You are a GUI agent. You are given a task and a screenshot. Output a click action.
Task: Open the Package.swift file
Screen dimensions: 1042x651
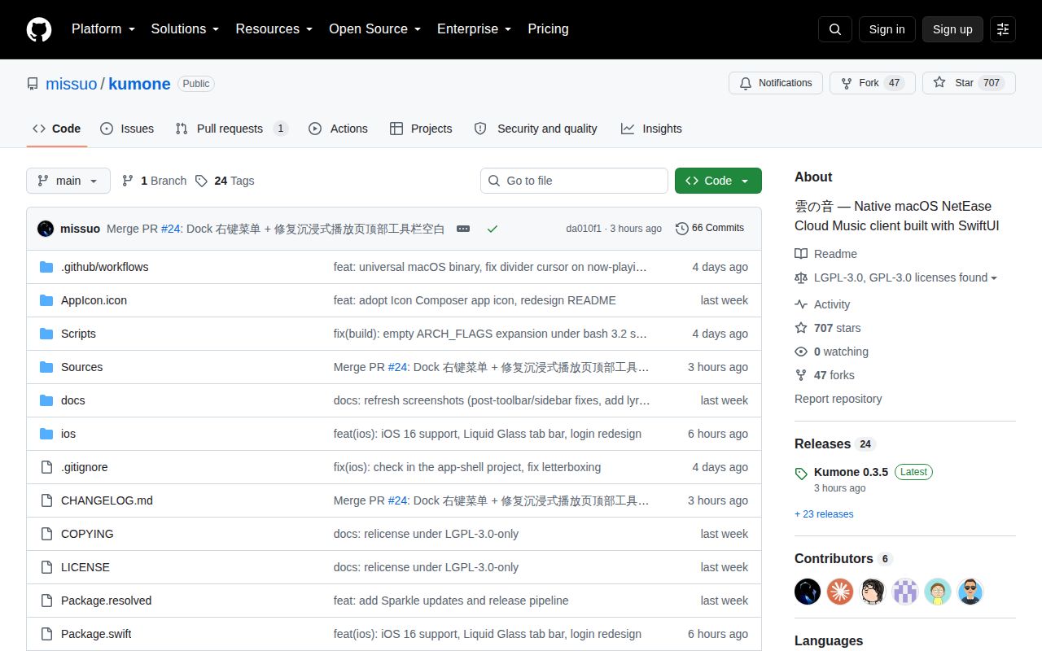point(96,634)
